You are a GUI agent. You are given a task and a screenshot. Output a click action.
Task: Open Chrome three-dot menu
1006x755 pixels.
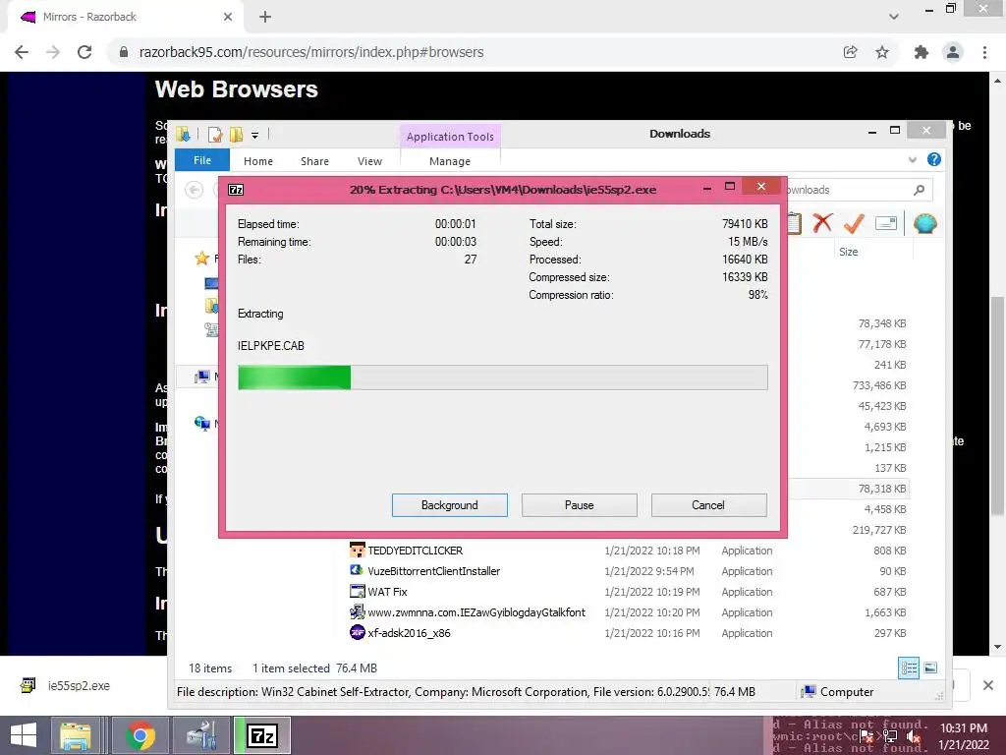984,52
